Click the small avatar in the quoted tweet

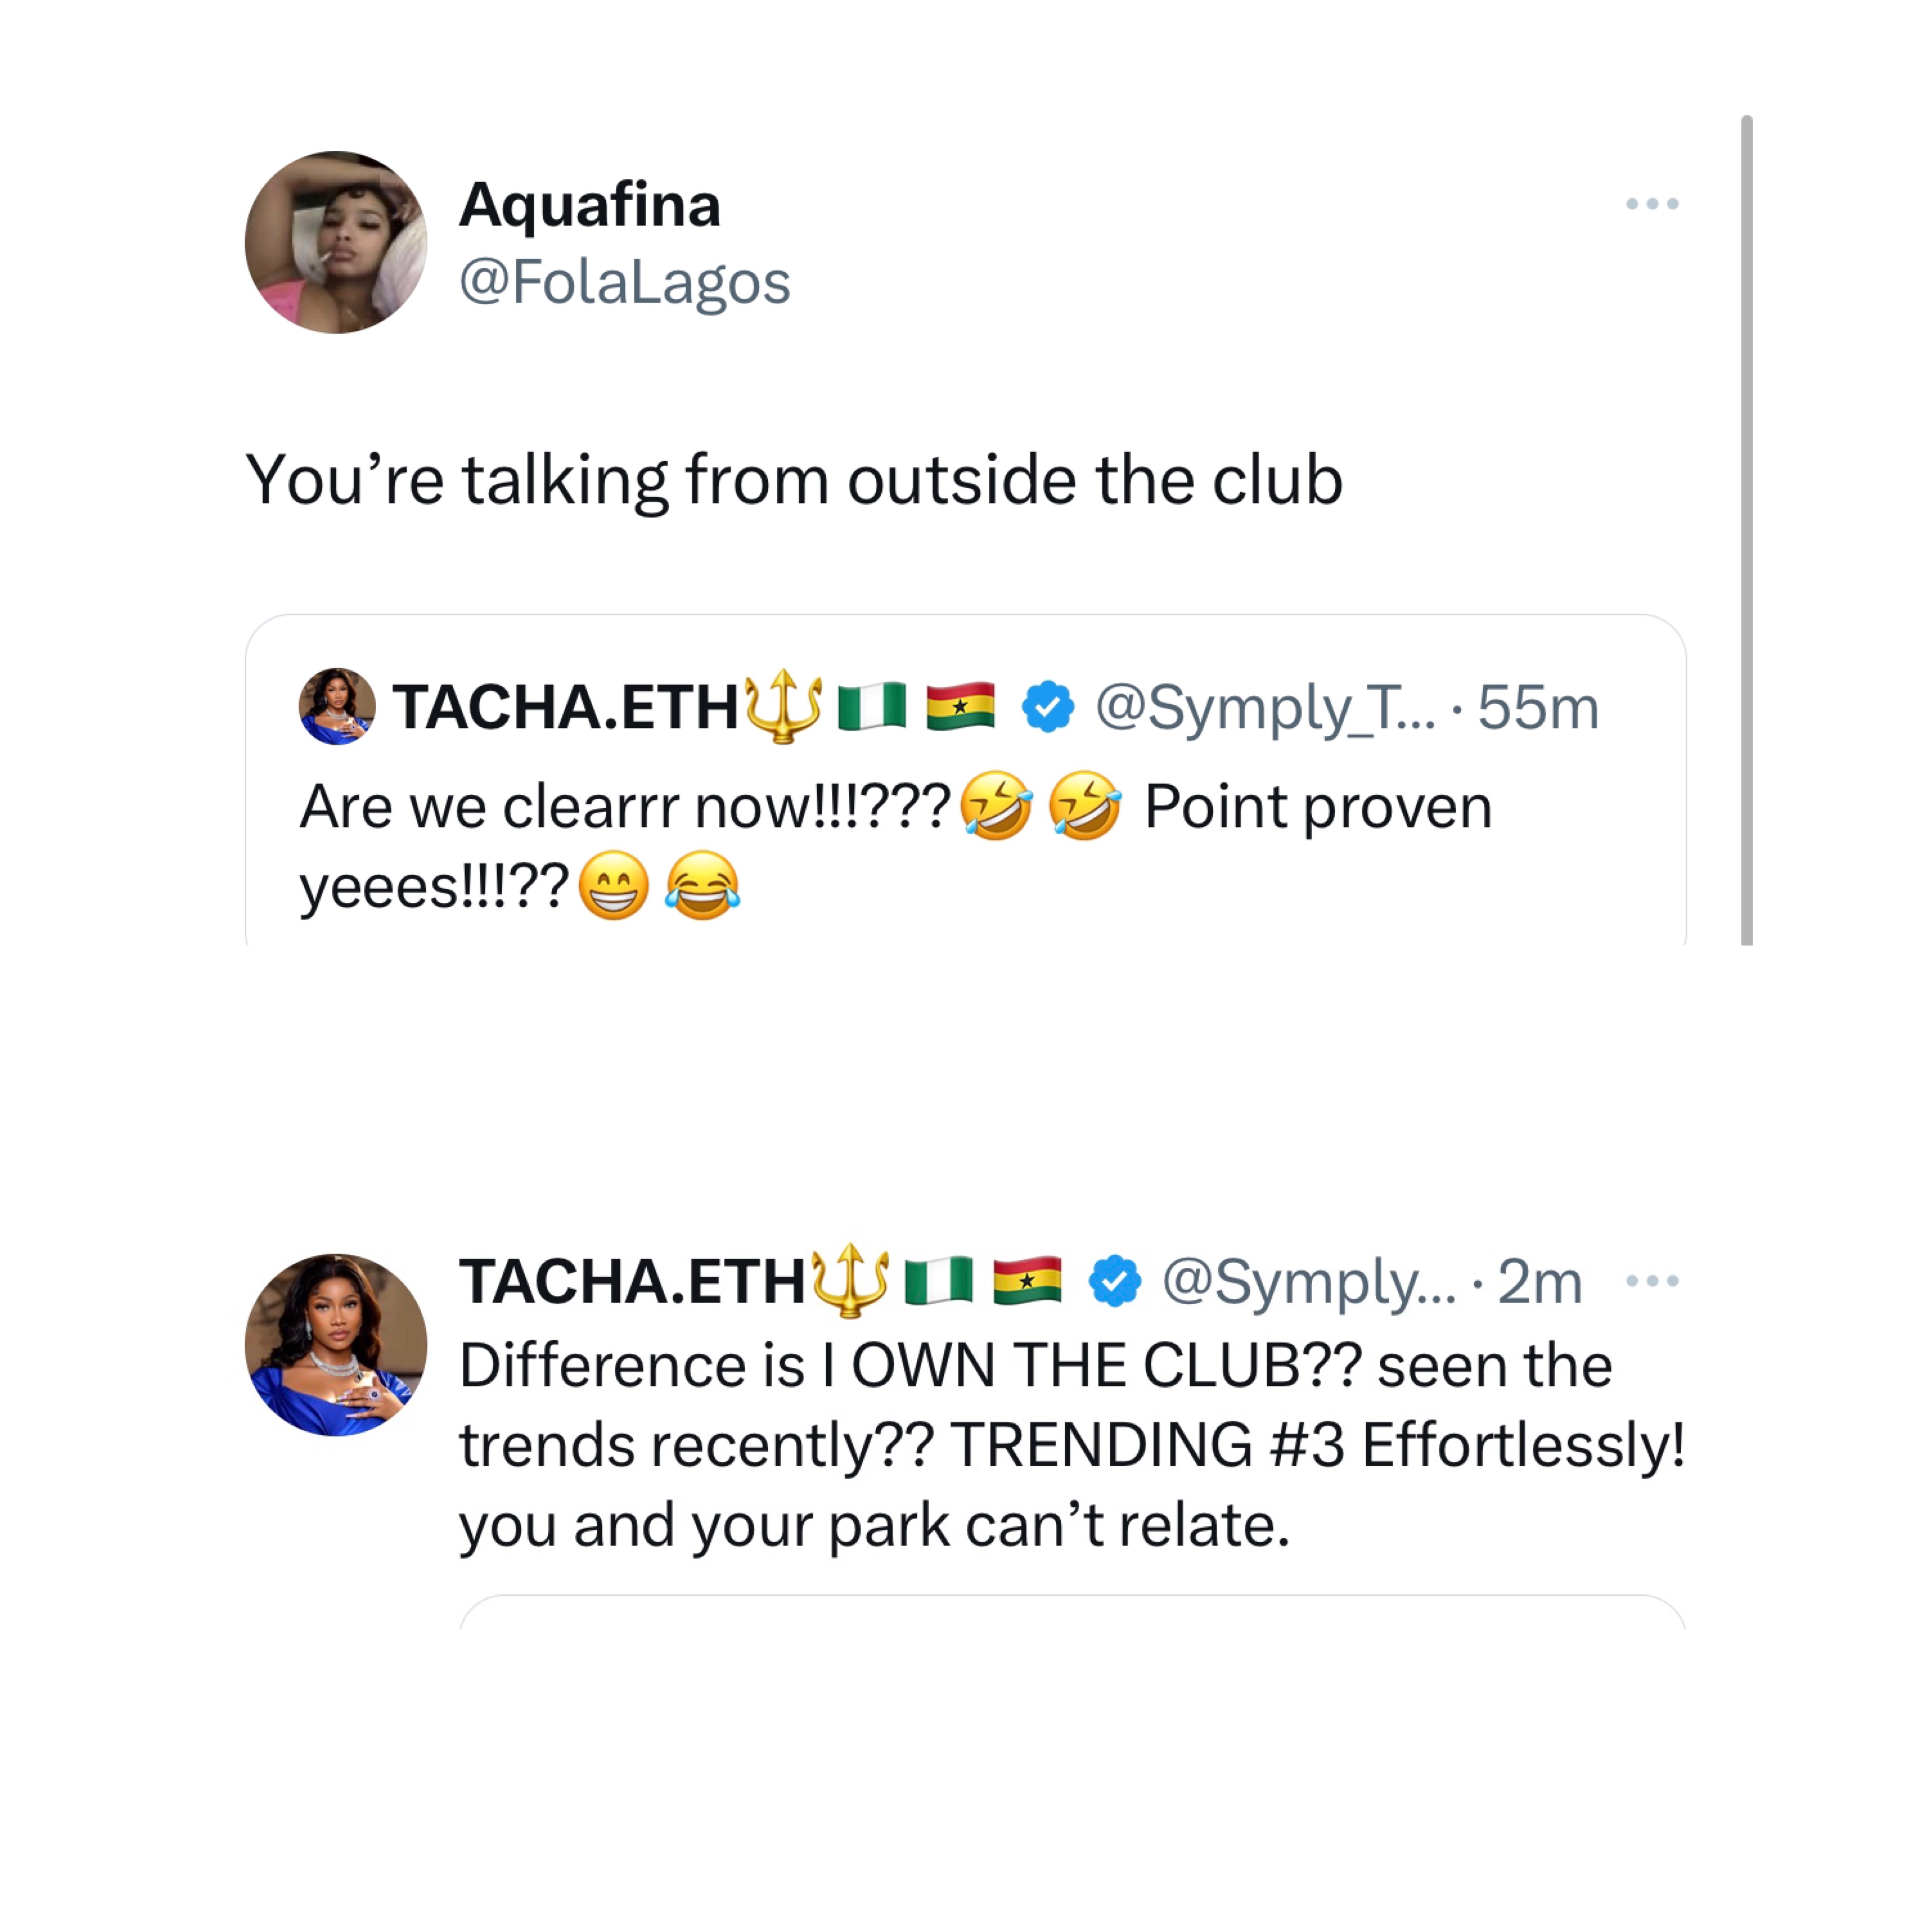tap(337, 707)
